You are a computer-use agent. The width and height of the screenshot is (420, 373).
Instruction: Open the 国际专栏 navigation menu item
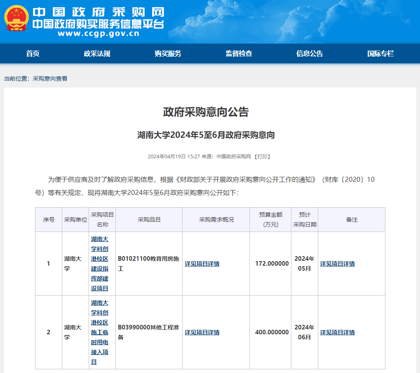click(380, 54)
